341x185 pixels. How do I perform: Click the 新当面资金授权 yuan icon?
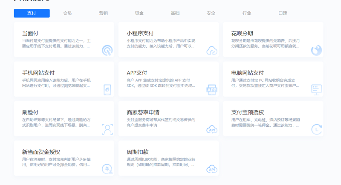(x=107, y=169)
